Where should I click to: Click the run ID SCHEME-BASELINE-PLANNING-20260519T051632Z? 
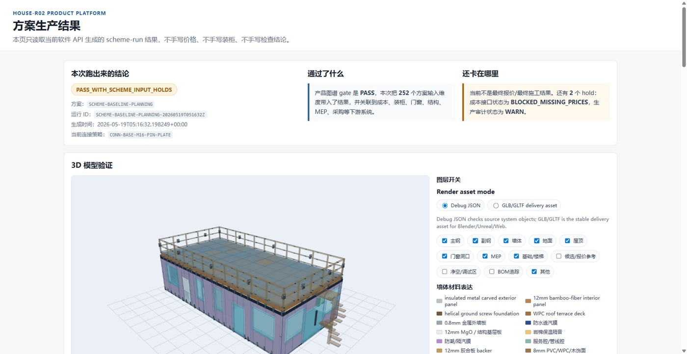(x=150, y=115)
